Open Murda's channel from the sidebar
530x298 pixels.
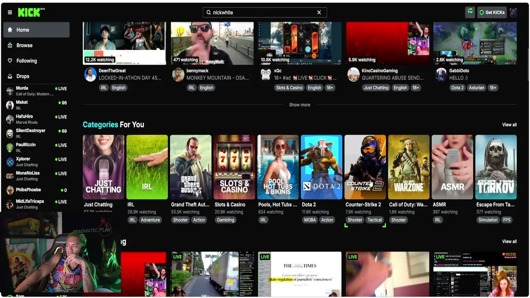click(36, 91)
